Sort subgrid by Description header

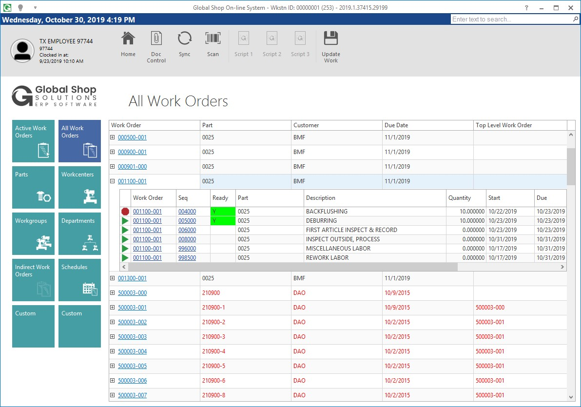[375, 198]
